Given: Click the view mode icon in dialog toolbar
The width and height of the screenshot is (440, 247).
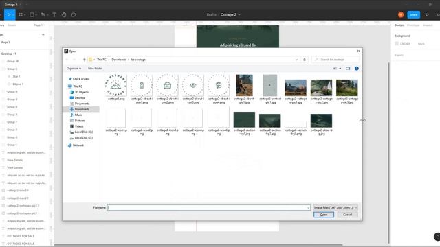Looking at the screenshot, I should [335, 69].
